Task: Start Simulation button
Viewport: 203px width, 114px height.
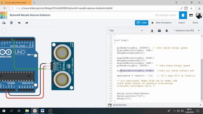Action: tap(161, 23)
